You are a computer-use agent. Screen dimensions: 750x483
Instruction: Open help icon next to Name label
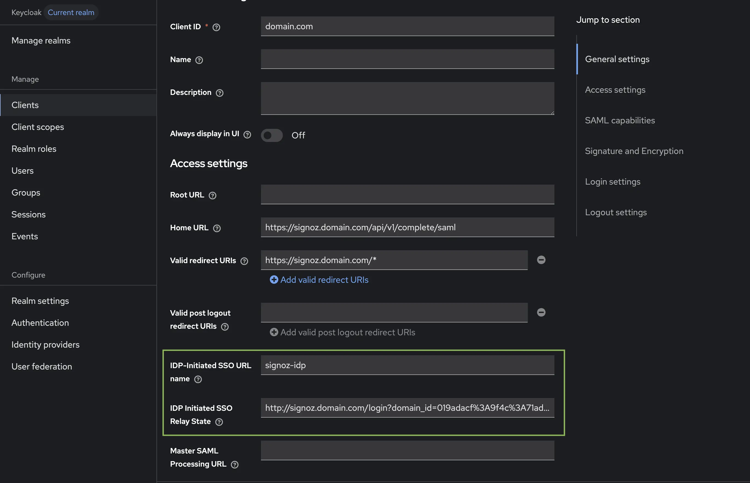199,60
